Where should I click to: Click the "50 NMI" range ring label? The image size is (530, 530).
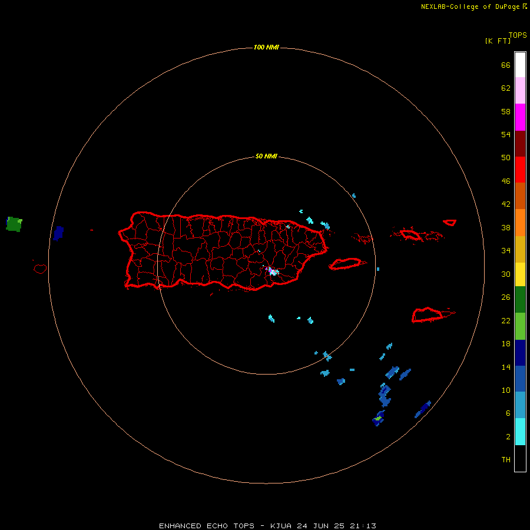266,156
